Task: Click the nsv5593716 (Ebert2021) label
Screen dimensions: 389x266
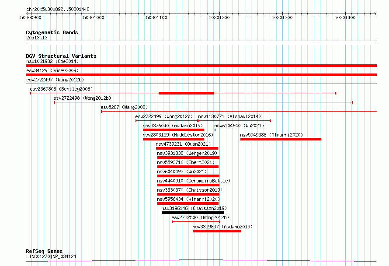Action: click(186, 162)
